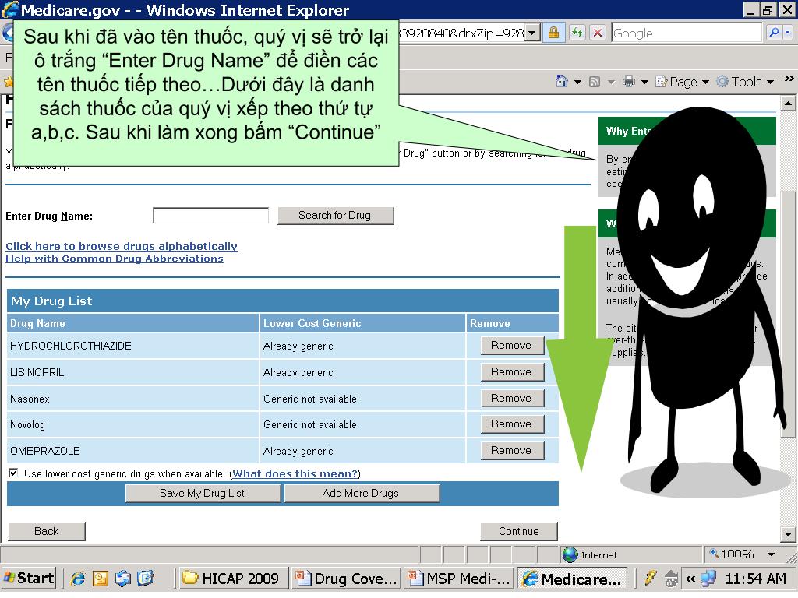Image resolution: width=798 pixels, height=598 pixels.
Task: Click the network computers tray icon
Action: click(x=708, y=579)
